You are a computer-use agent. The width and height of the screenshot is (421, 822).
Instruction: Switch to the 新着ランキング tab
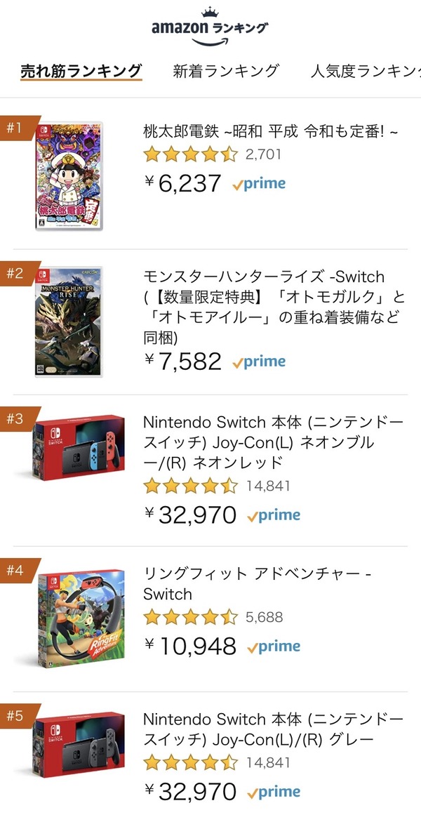[226, 71]
